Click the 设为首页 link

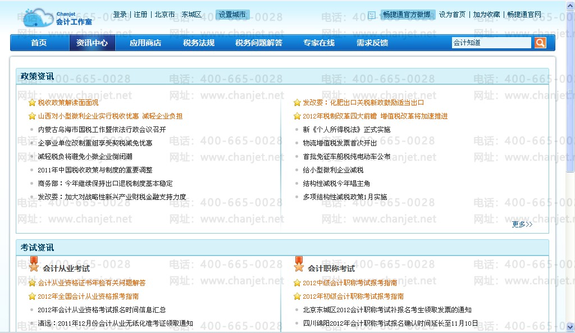click(452, 15)
